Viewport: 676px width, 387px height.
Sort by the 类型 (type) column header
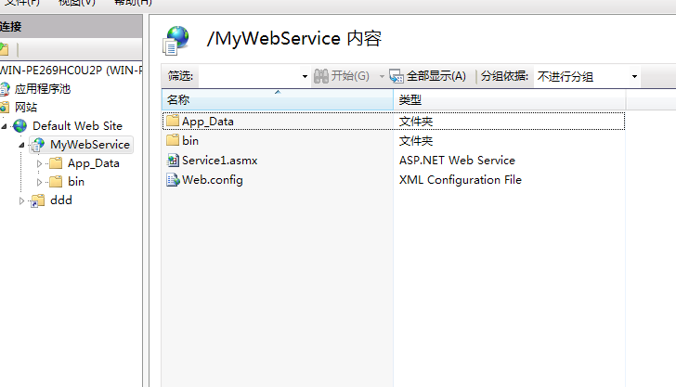point(509,99)
